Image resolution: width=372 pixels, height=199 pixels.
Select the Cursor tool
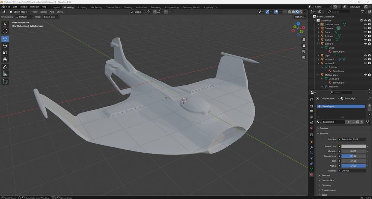tap(5, 31)
